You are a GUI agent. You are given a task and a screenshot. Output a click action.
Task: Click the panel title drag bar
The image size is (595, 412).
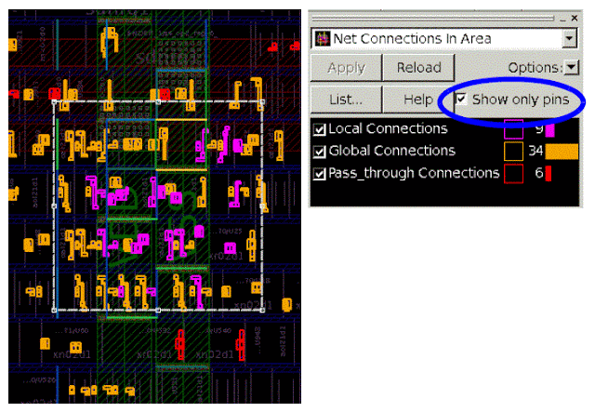[432, 18]
